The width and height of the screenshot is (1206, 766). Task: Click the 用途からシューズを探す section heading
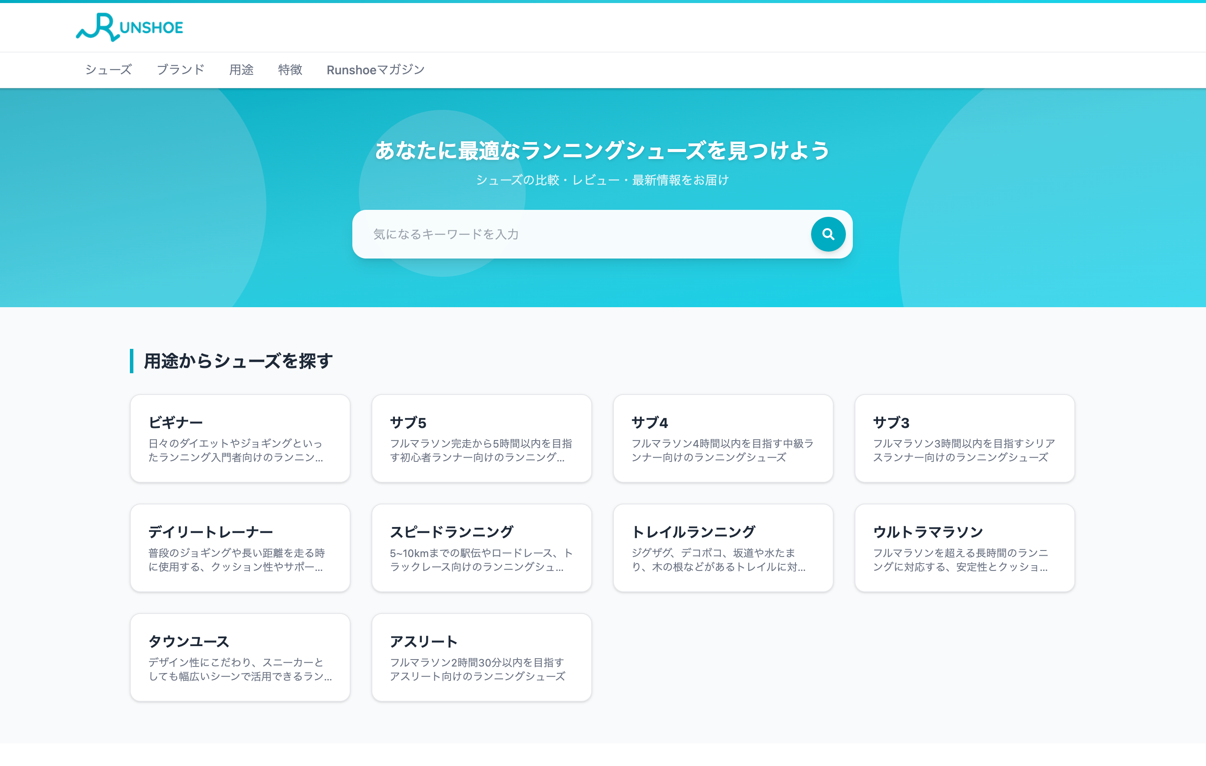coord(236,360)
